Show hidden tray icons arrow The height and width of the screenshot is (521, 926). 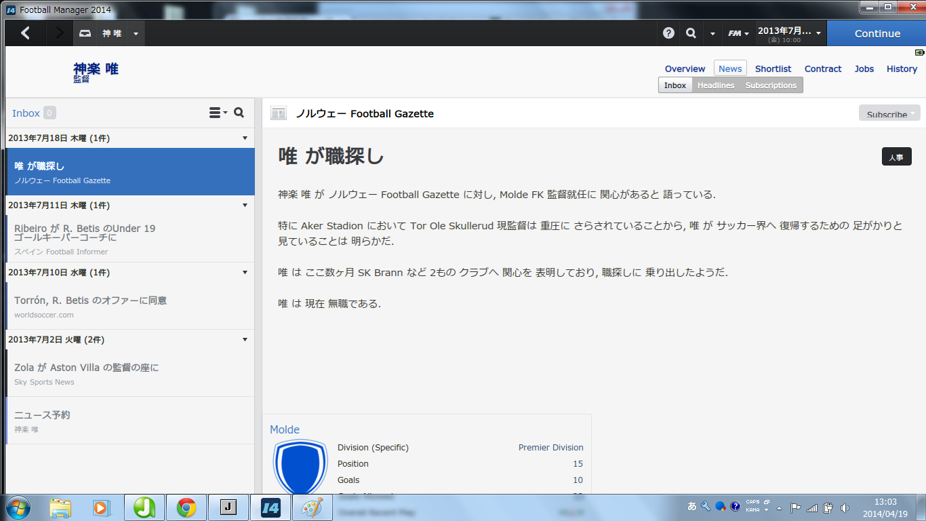779,507
